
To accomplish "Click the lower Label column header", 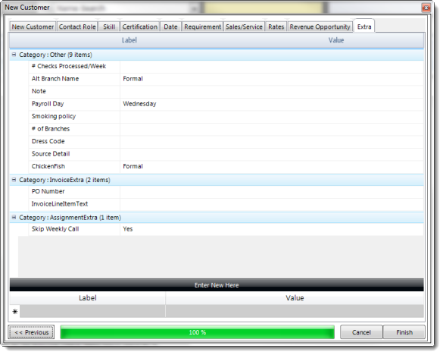I will (x=88, y=298).
